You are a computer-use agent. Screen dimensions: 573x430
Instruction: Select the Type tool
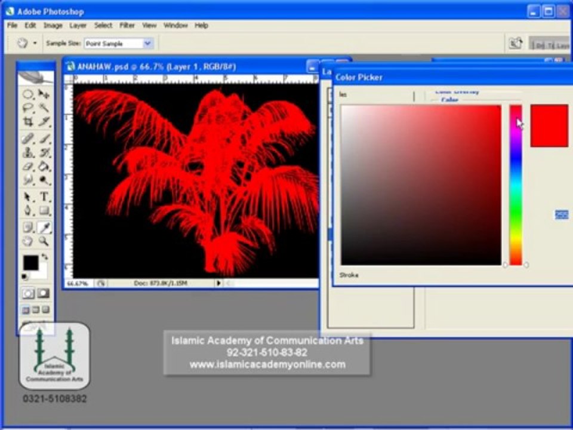tap(44, 197)
